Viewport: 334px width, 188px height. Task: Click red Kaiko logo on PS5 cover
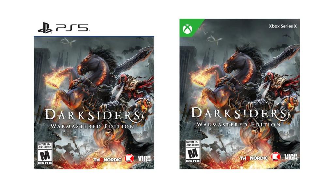(129, 159)
